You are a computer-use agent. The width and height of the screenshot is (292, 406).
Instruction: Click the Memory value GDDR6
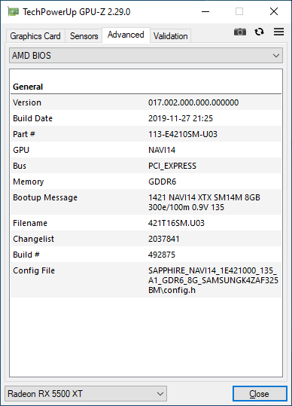[162, 182]
